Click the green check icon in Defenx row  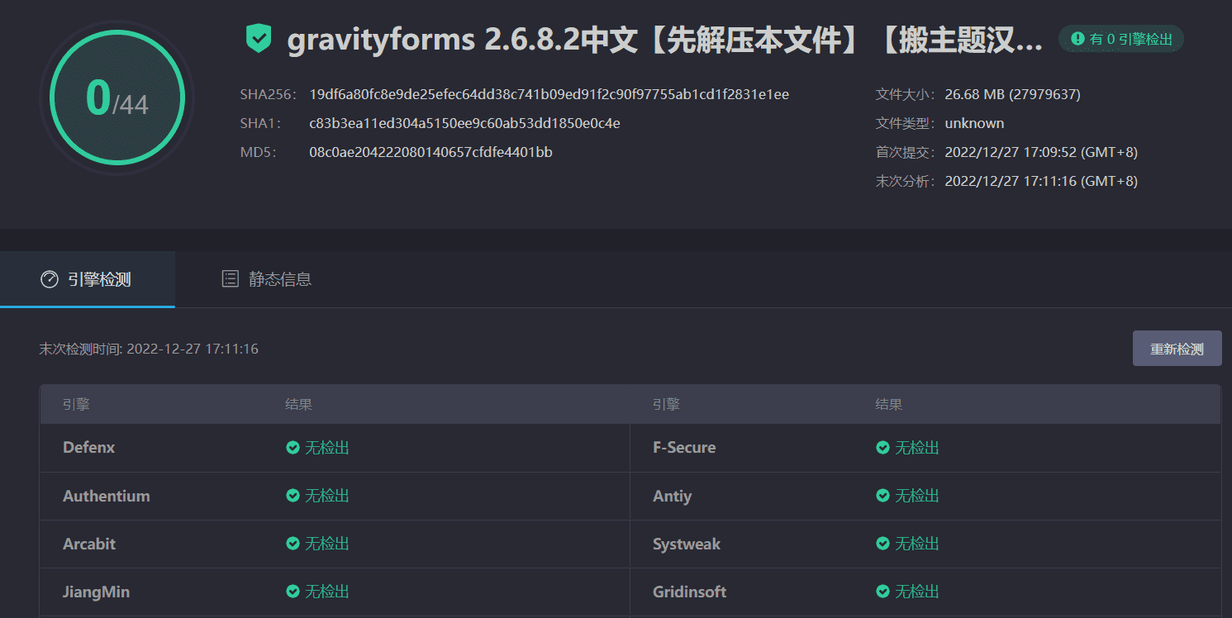(293, 448)
